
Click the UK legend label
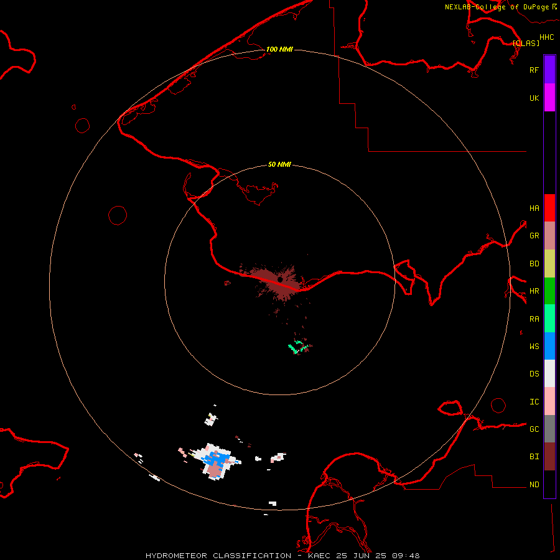(534, 98)
